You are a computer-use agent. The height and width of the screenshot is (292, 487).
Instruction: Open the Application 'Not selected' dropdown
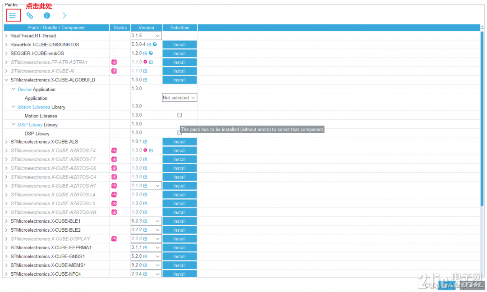click(179, 98)
